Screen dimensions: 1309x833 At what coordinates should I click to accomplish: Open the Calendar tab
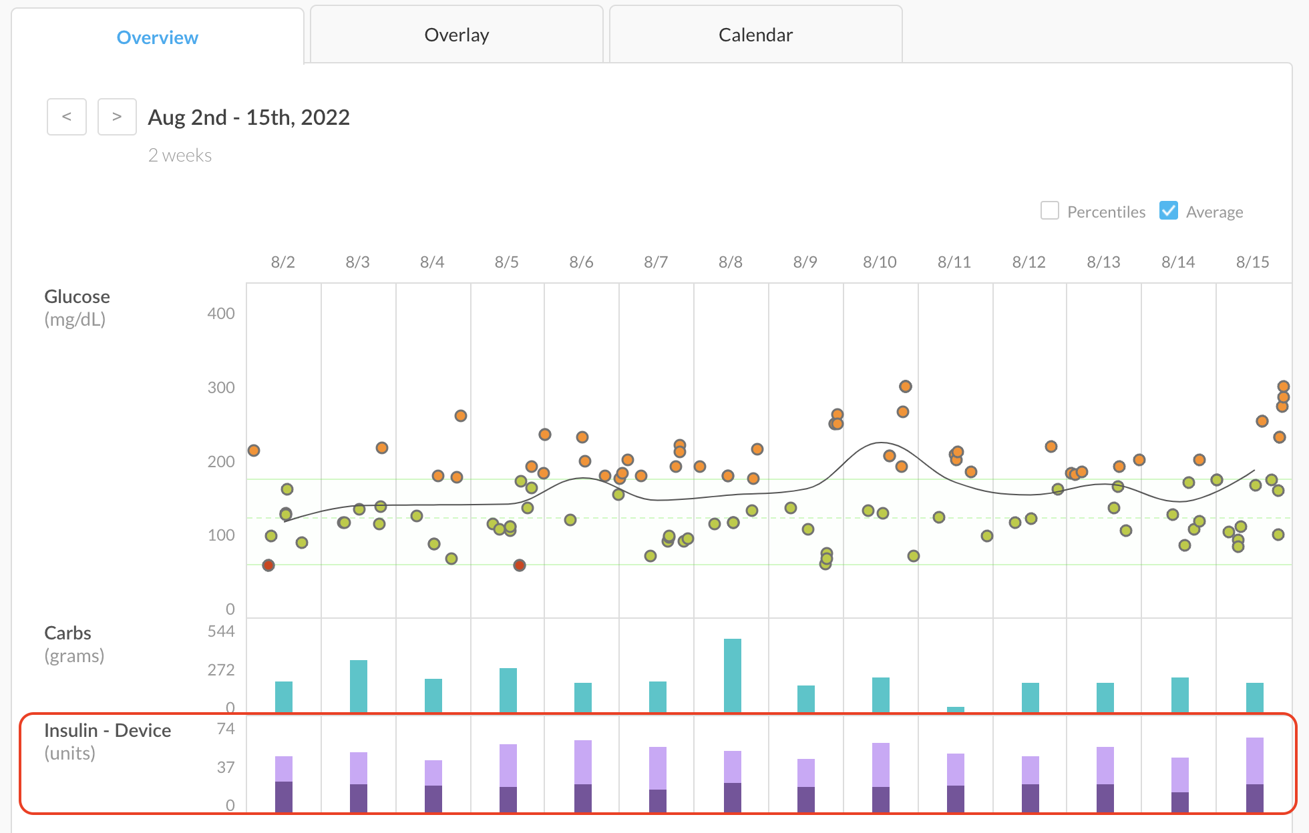pos(755,35)
